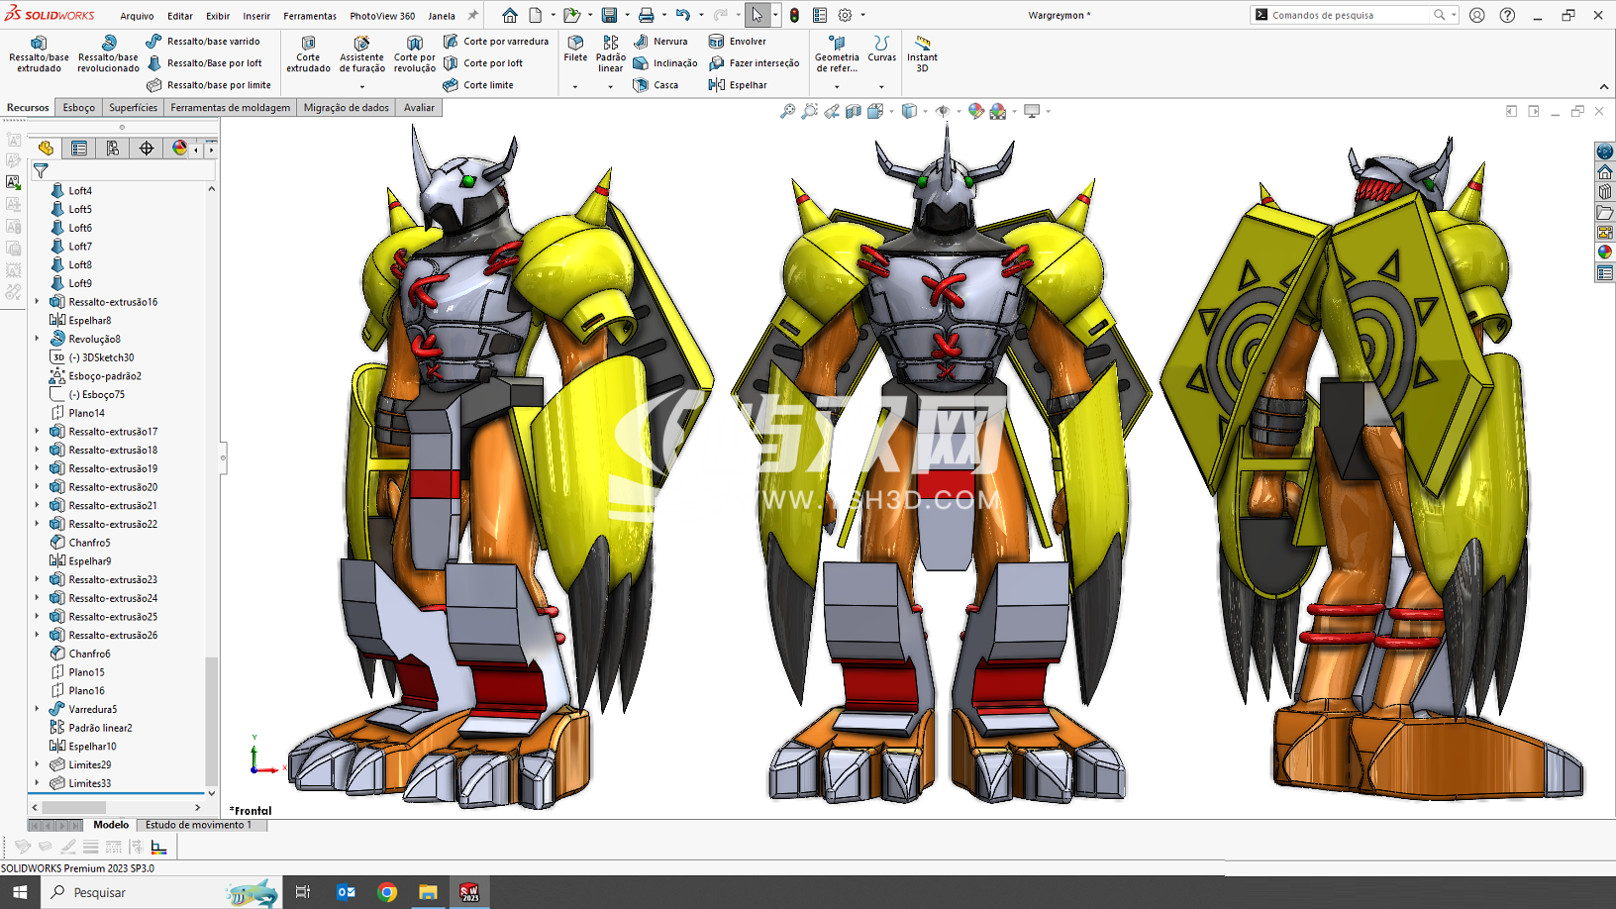Click Zoom to fit magnifier icon
This screenshot has height=909, width=1616.
(x=787, y=112)
